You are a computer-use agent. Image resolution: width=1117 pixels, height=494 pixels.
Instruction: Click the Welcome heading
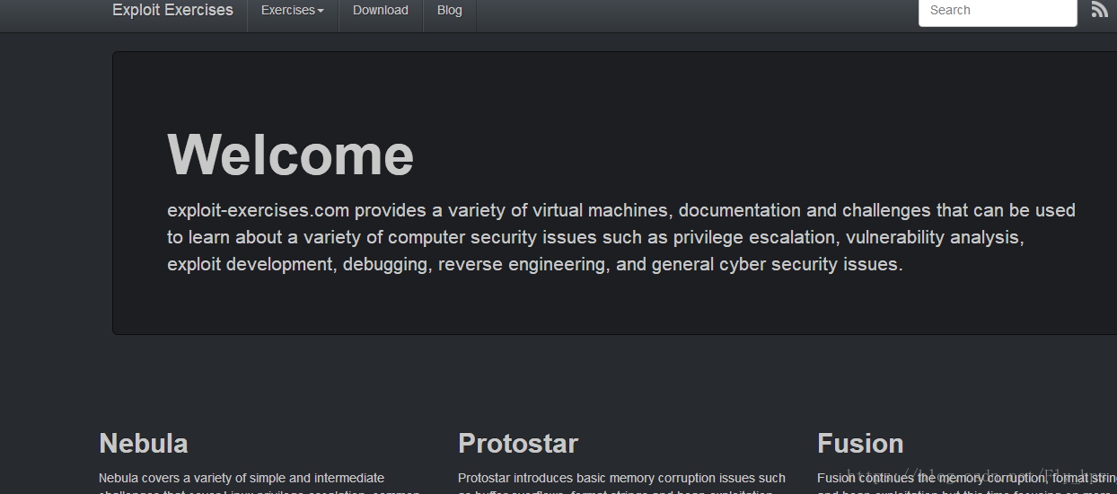click(x=291, y=154)
